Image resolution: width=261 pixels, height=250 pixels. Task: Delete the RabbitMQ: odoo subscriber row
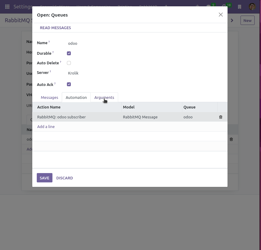tap(221, 117)
